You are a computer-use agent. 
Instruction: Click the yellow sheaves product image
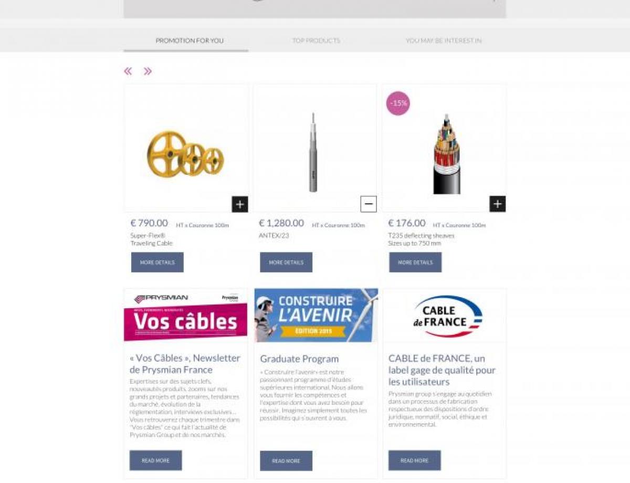(186, 153)
